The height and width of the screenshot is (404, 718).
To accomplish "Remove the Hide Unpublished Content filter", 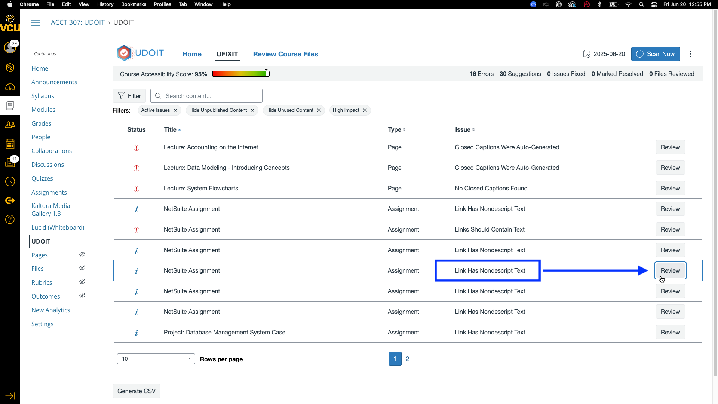I will point(252,110).
